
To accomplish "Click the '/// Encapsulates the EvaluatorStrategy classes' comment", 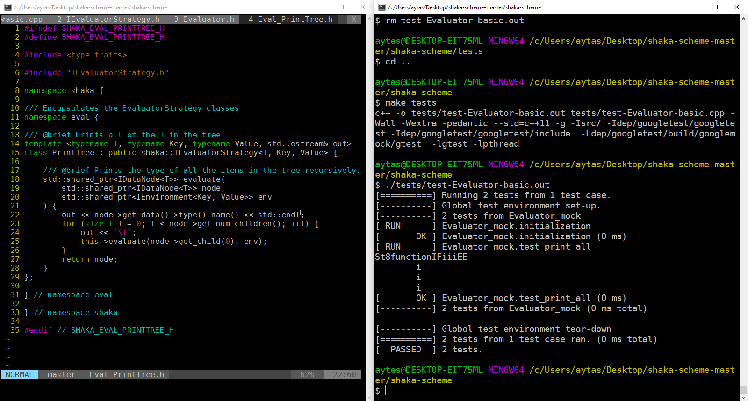I will click(x=132, y=108).
